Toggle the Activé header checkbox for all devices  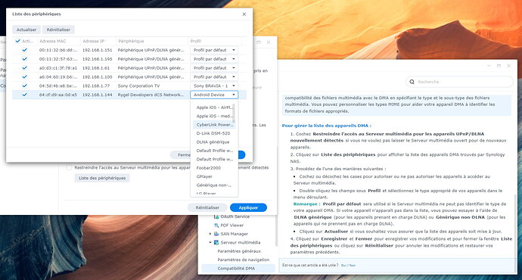coord(18,42)
